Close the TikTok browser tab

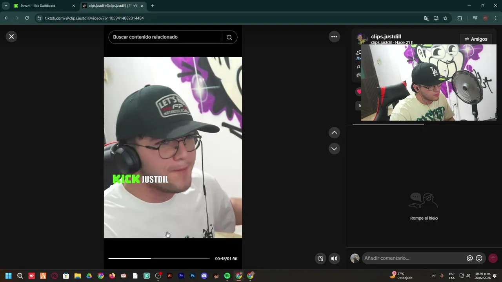click(x=142, y=6)
